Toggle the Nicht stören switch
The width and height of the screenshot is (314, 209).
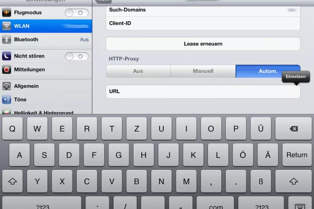click(x=77, y=56)
